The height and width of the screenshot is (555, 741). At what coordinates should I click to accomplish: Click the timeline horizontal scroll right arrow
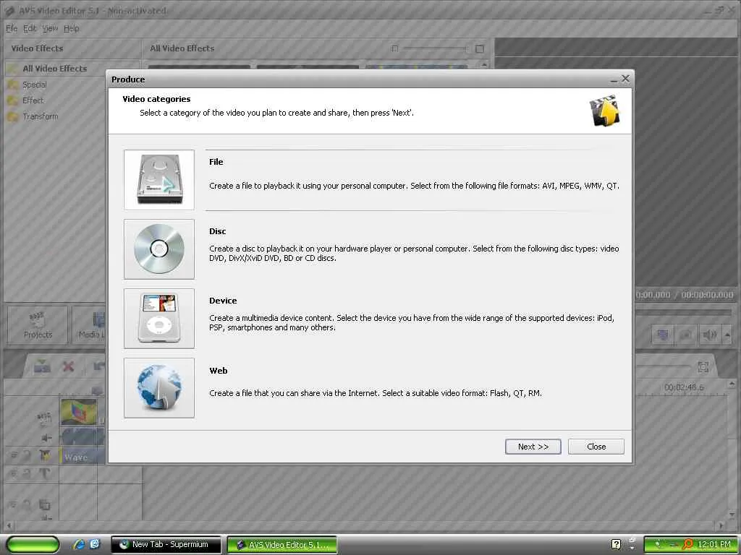pos(721,525)
